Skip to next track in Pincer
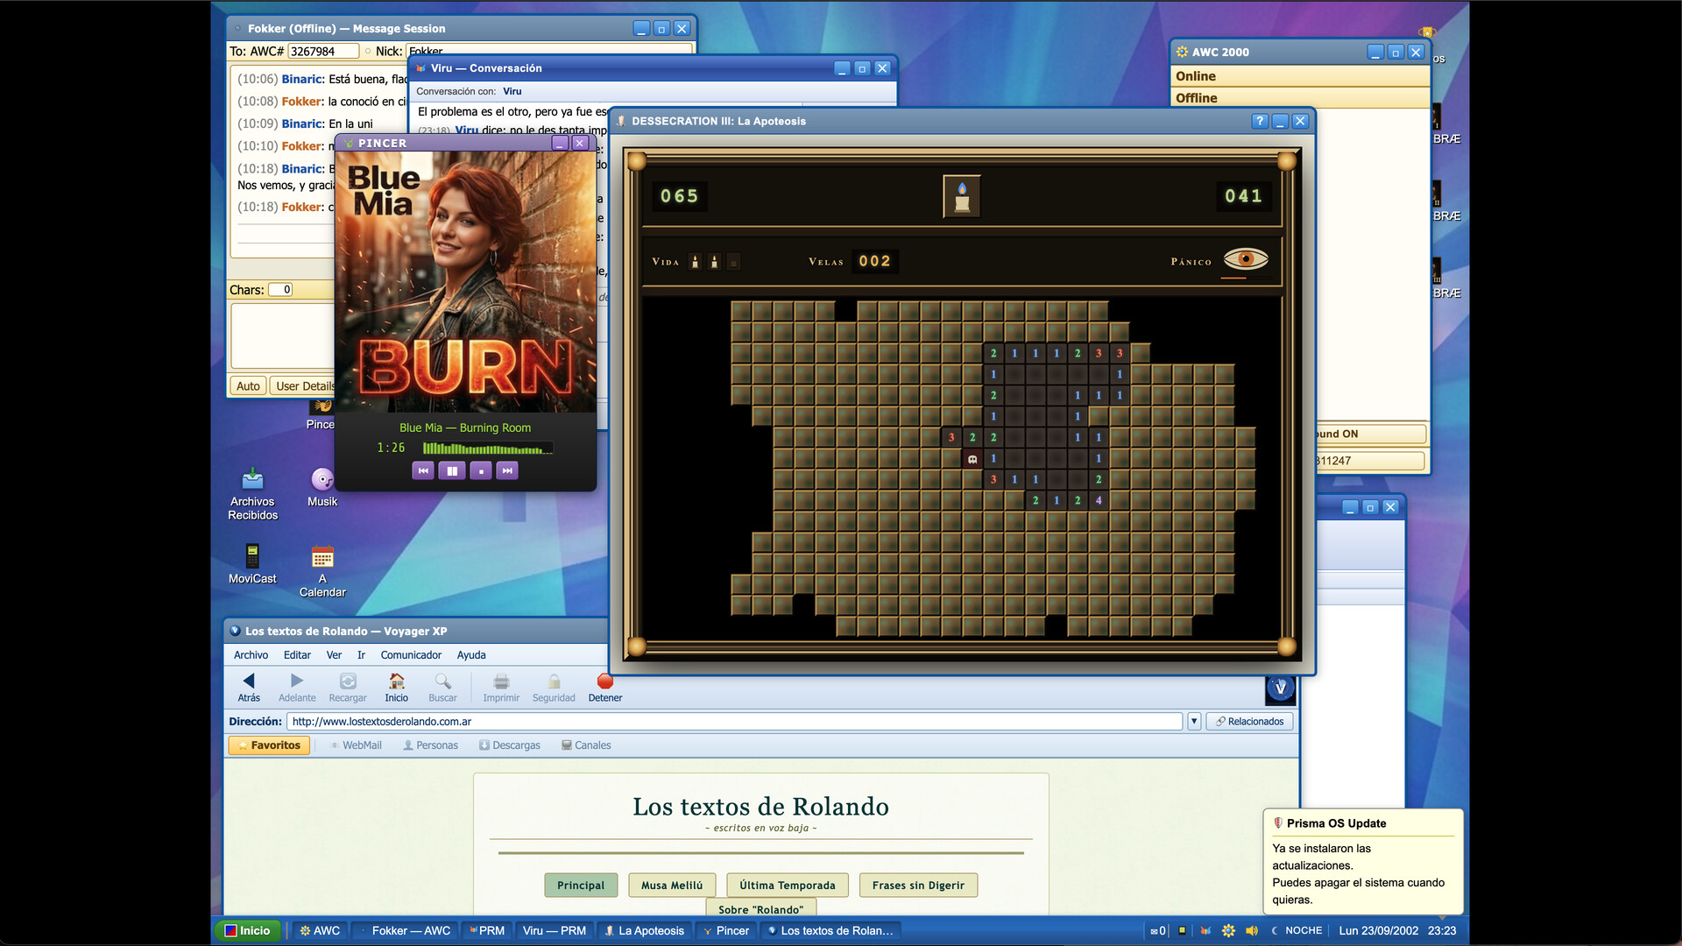 [507, 471]
